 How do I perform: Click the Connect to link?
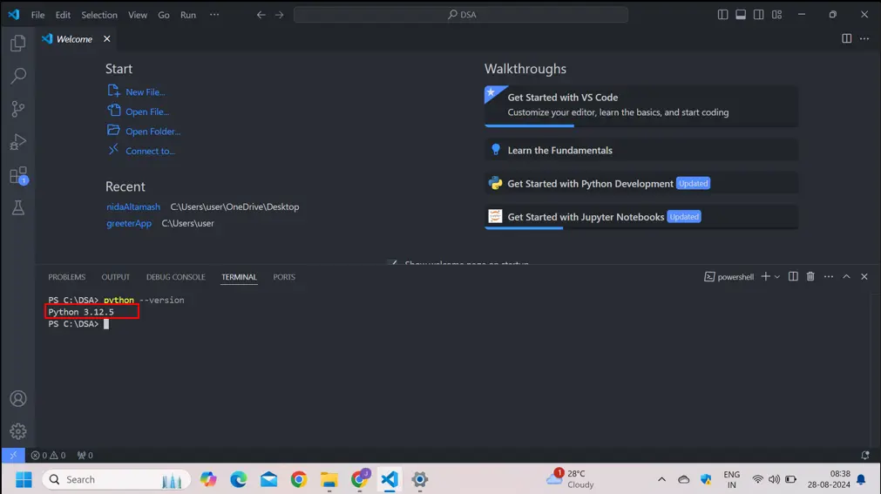[x=150, y=152]
